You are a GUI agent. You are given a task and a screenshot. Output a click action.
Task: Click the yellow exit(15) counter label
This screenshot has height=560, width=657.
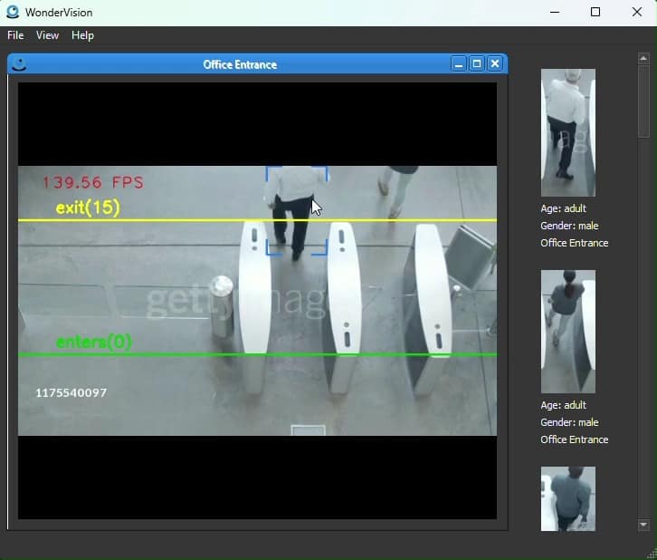[88, 208]
